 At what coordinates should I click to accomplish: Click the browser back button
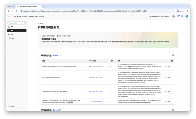tap(9, 11)
